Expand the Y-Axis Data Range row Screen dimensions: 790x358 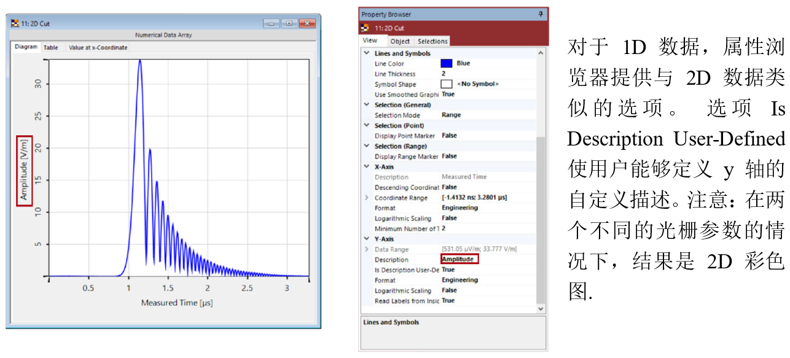[367, 249]
